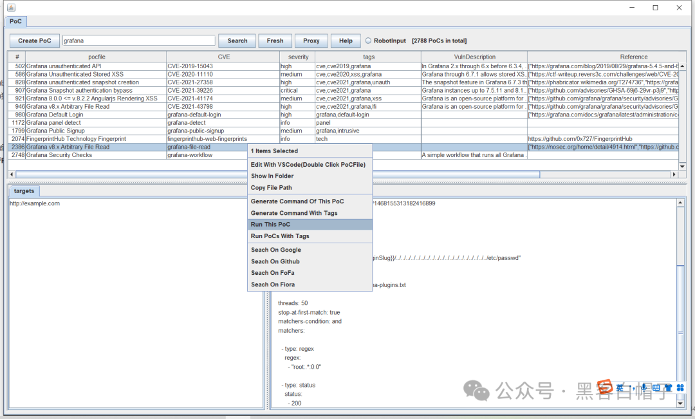Click the # column header

(17, 57)
